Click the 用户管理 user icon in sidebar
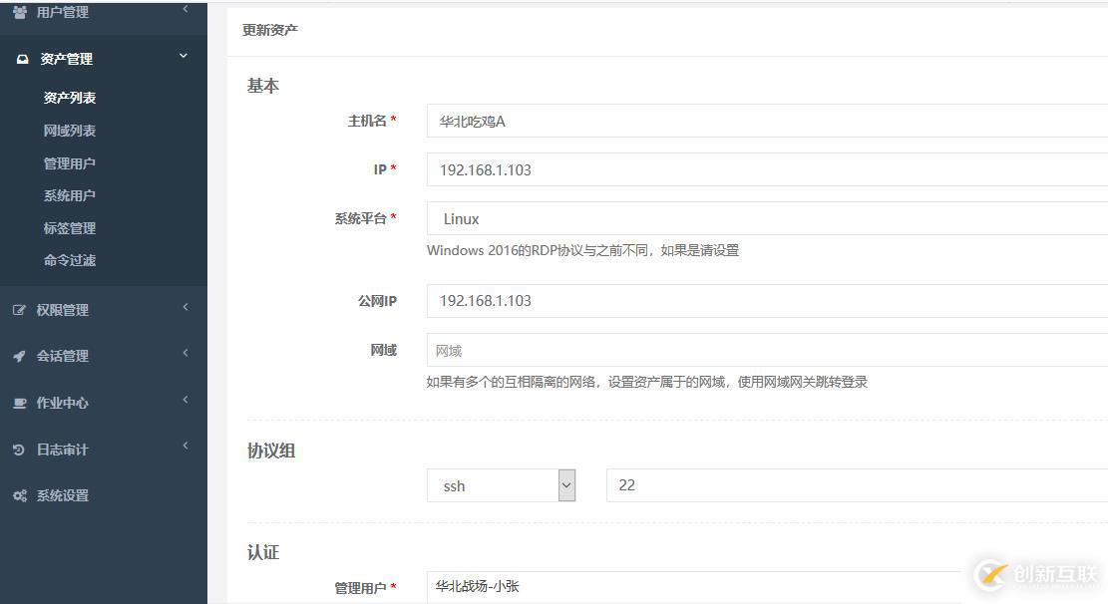The image size is (1108, 604). click(x=22, y=12)
